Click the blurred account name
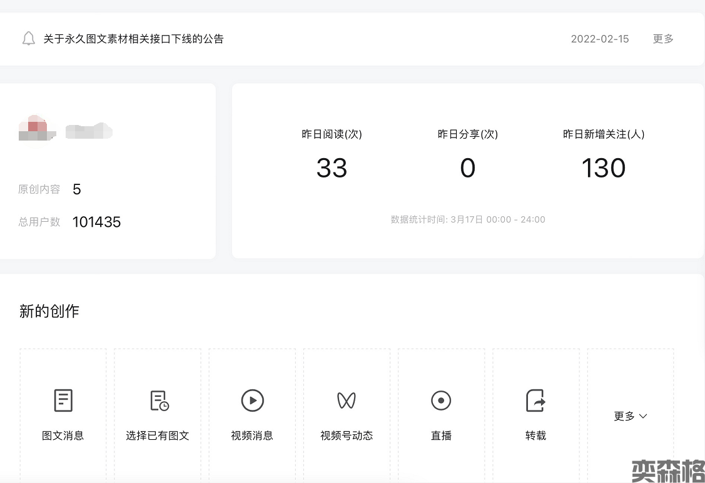This screenshot has width=705, height=483. point(89,132)
